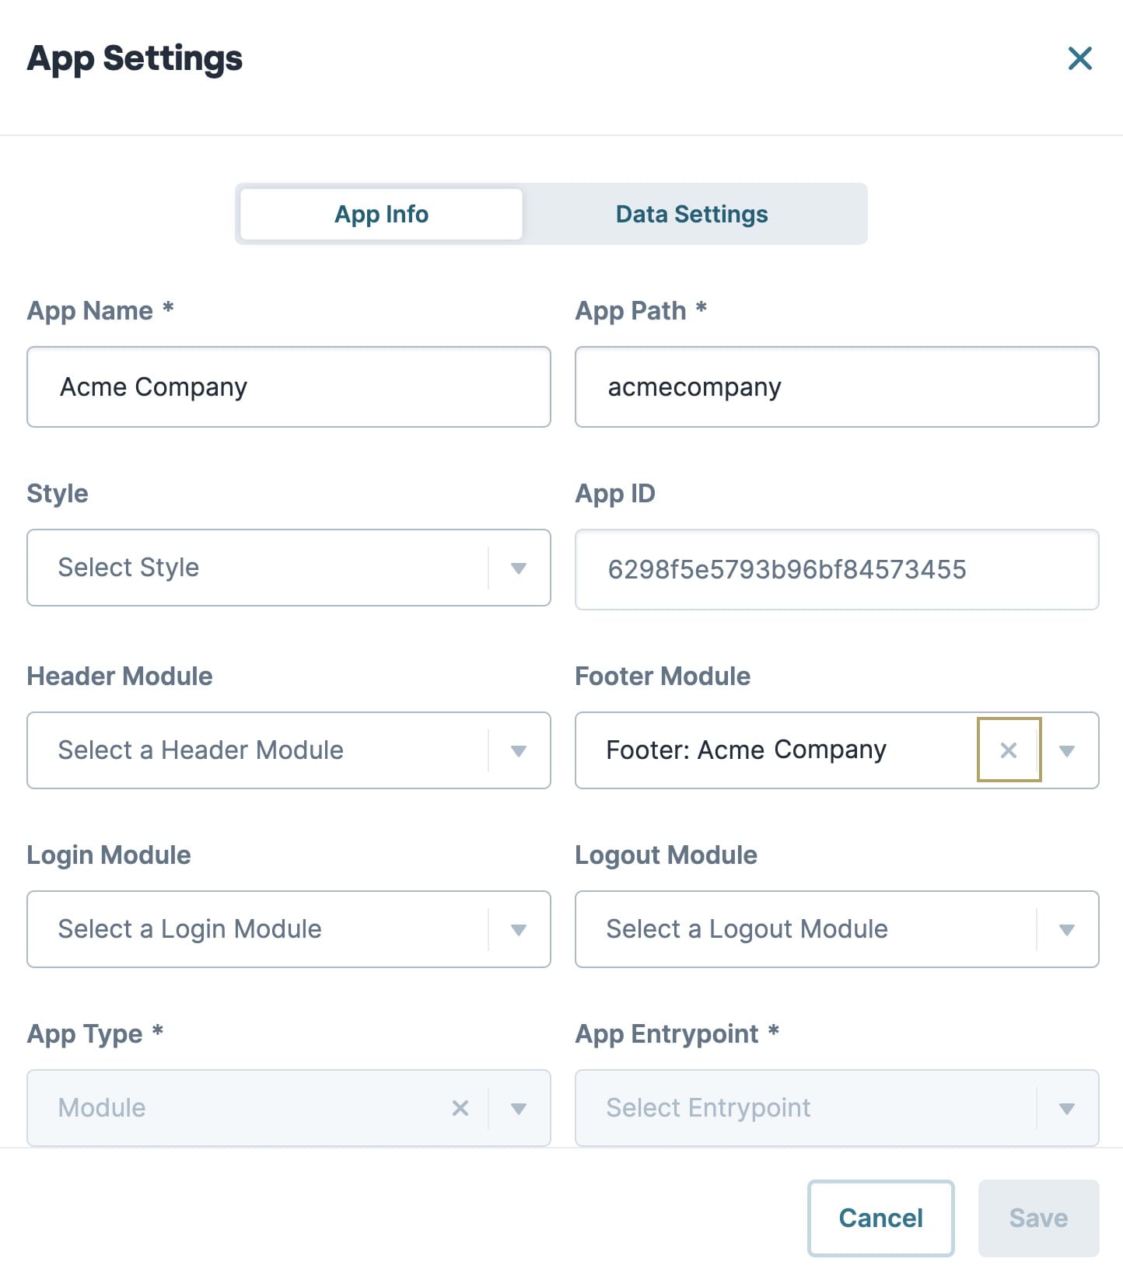Open the Footer Module dropdown arrow
Image resolution: width=1123 pixels, height=1283 pixels.
click(1067, 751)
